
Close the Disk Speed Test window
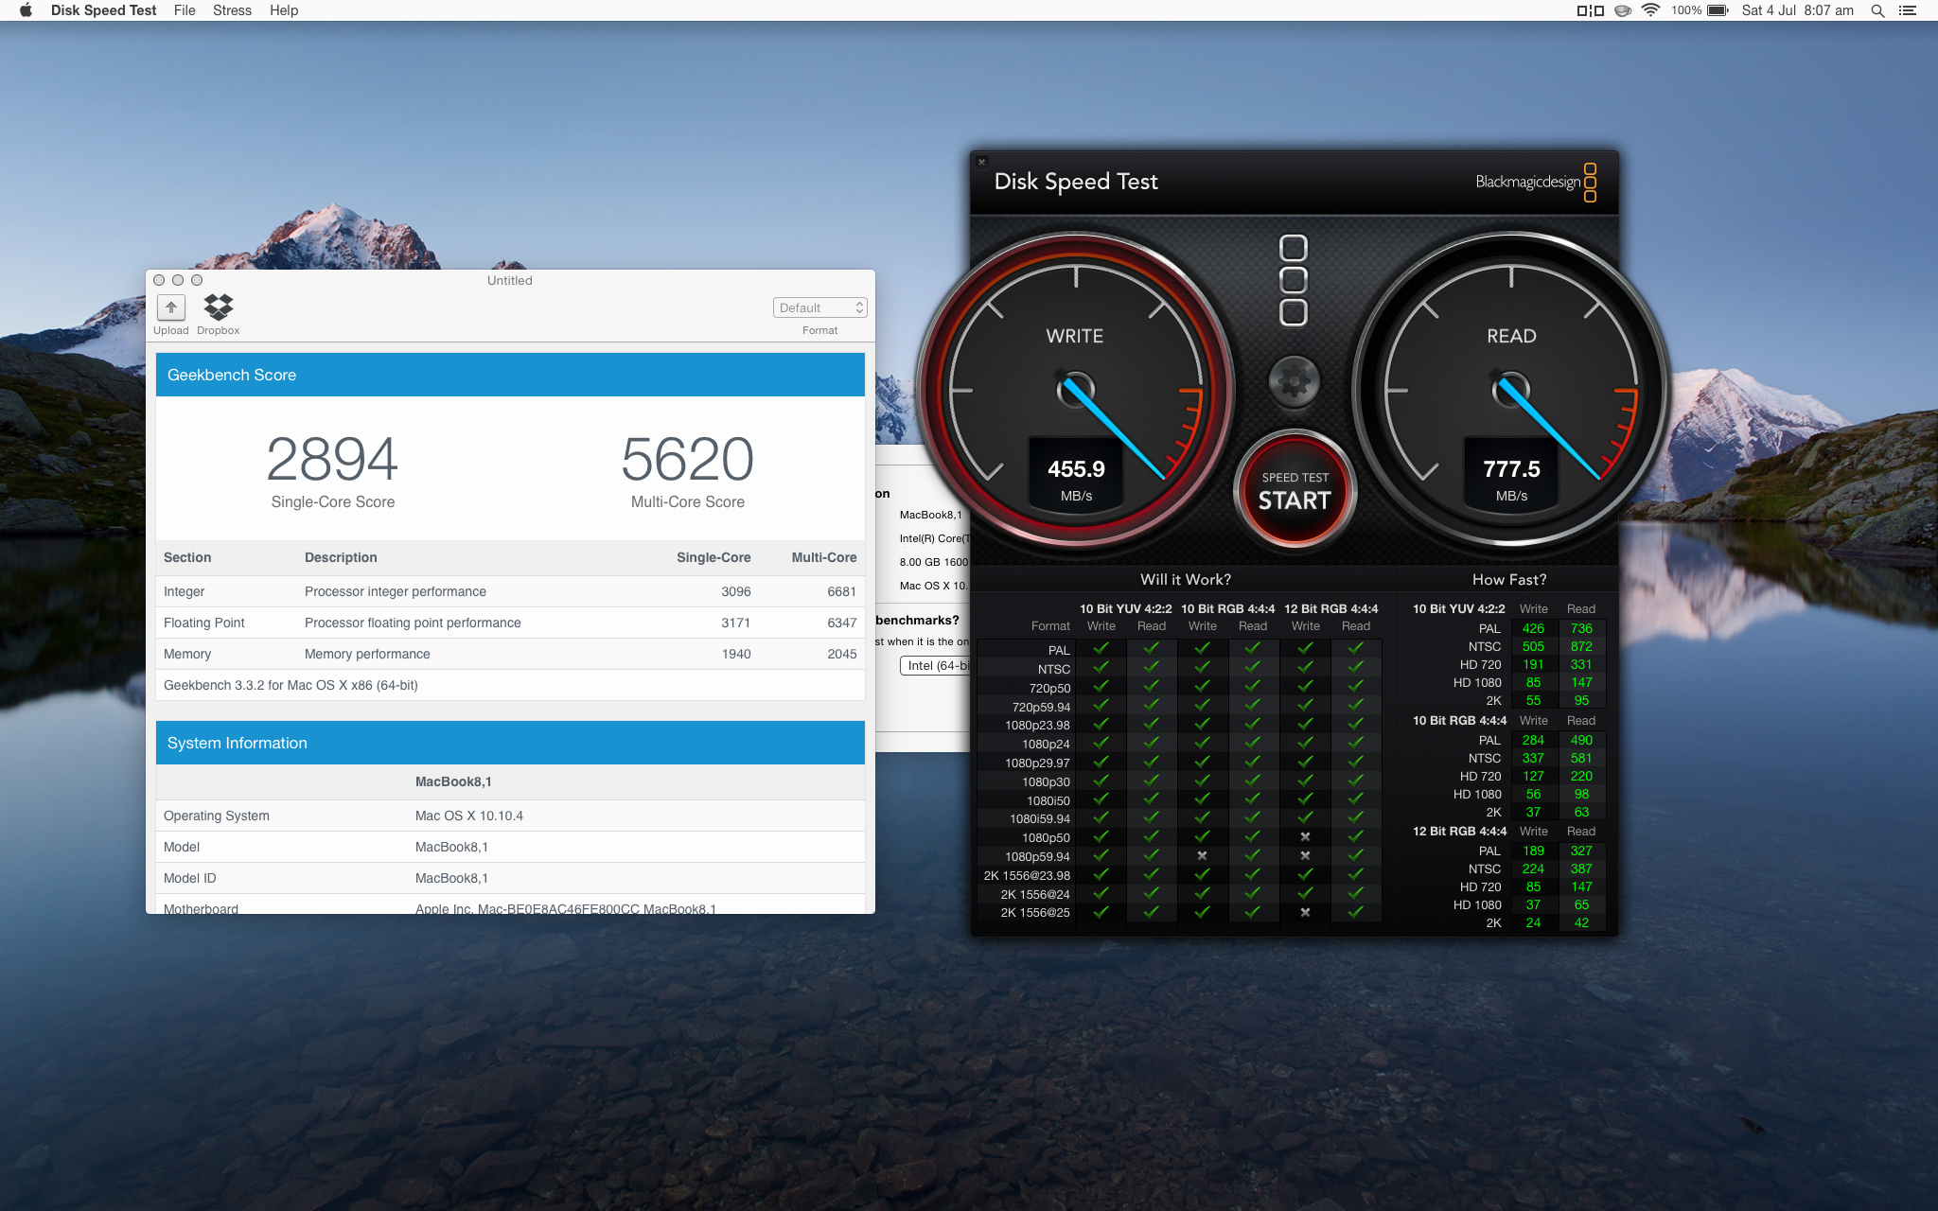(981, 162)
